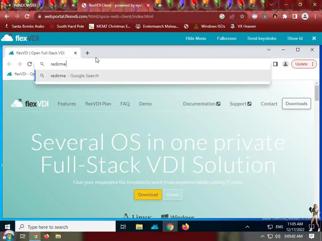322x241 pixels.
Task: Open the host Windows Start orb
Action: pyautogui.click(x=8, y=236)
